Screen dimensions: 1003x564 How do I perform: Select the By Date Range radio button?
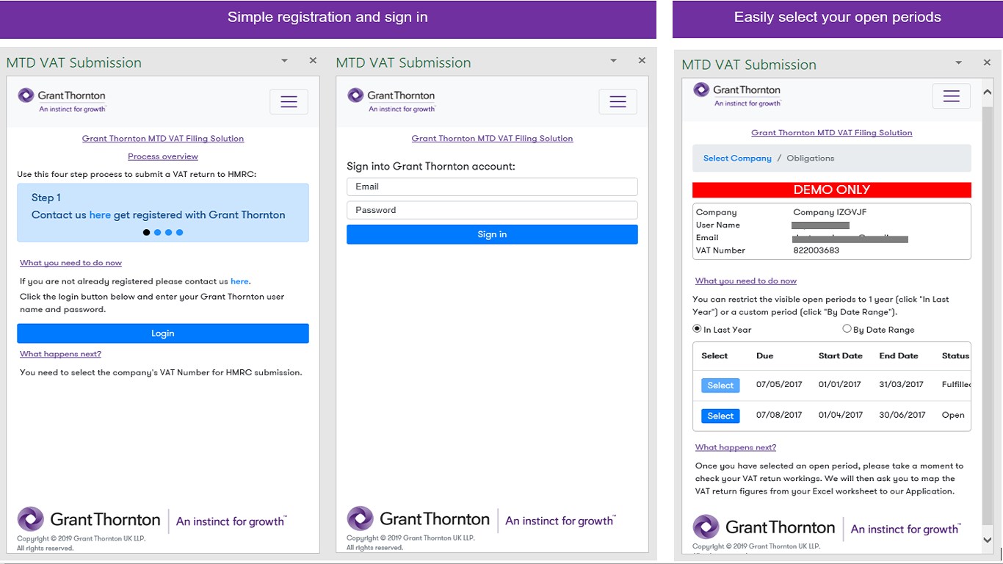pos(847,329)
